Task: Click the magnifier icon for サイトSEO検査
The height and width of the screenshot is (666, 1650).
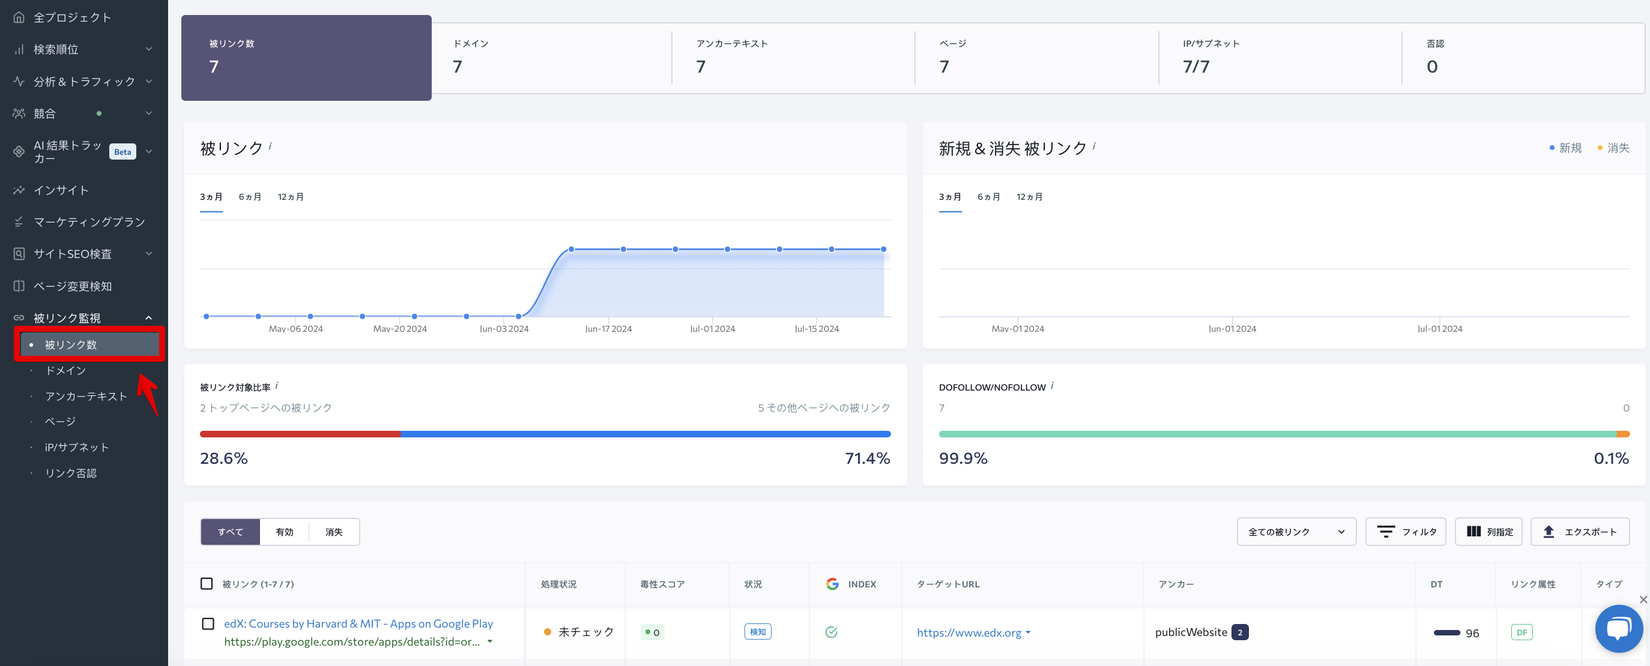Action: point(19,254)
